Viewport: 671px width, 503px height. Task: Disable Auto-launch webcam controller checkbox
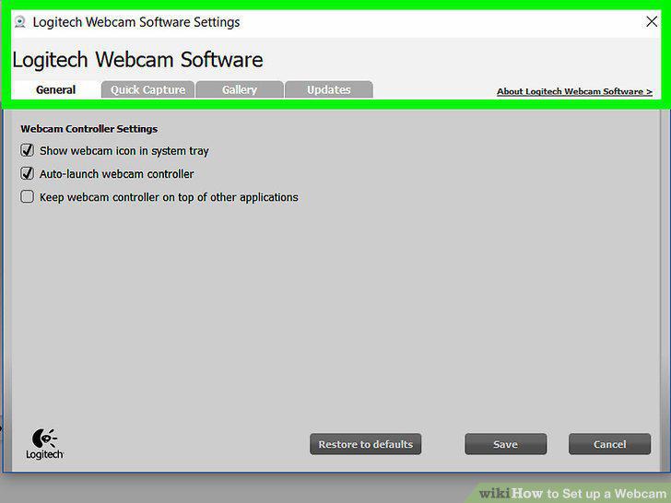tap(27, 173)
